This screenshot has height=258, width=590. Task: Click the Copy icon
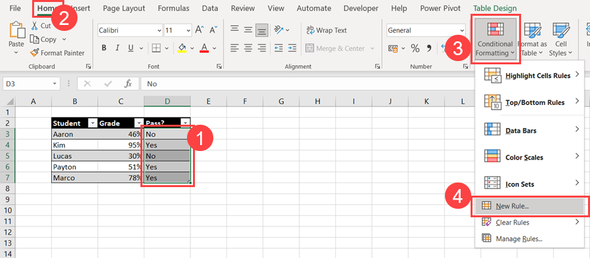[35, 39]
